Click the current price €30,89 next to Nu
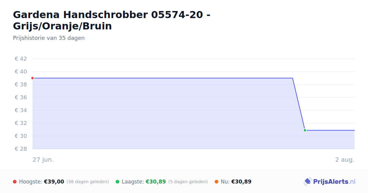This screenshot has height=193, width=368. [x=241, y=182]
